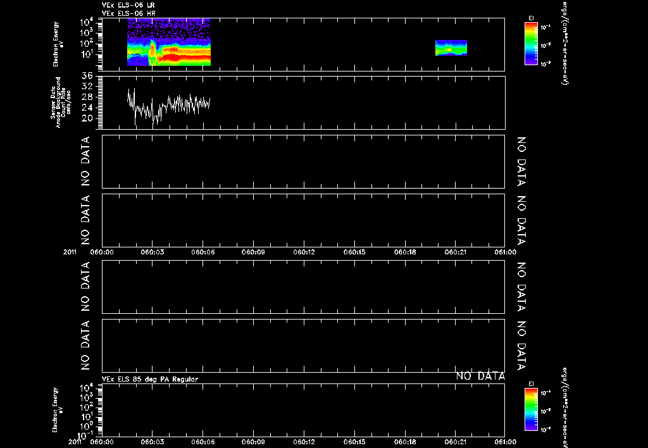
Task: Select the '20' count rate tick label
Action: [87, 118]
